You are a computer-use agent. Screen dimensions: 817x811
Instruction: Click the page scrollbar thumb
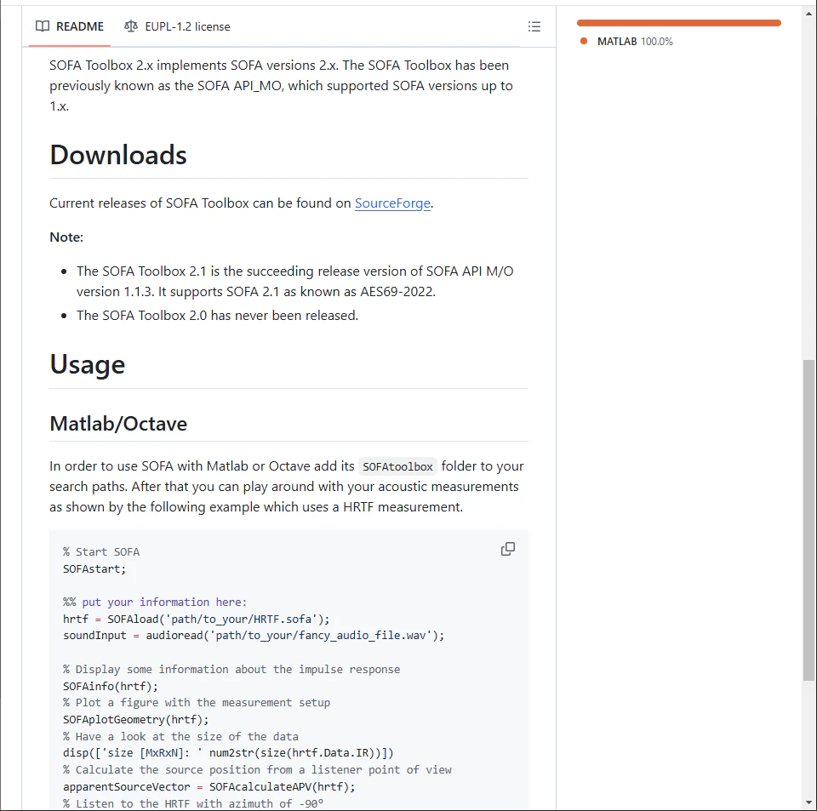point(808,520)
